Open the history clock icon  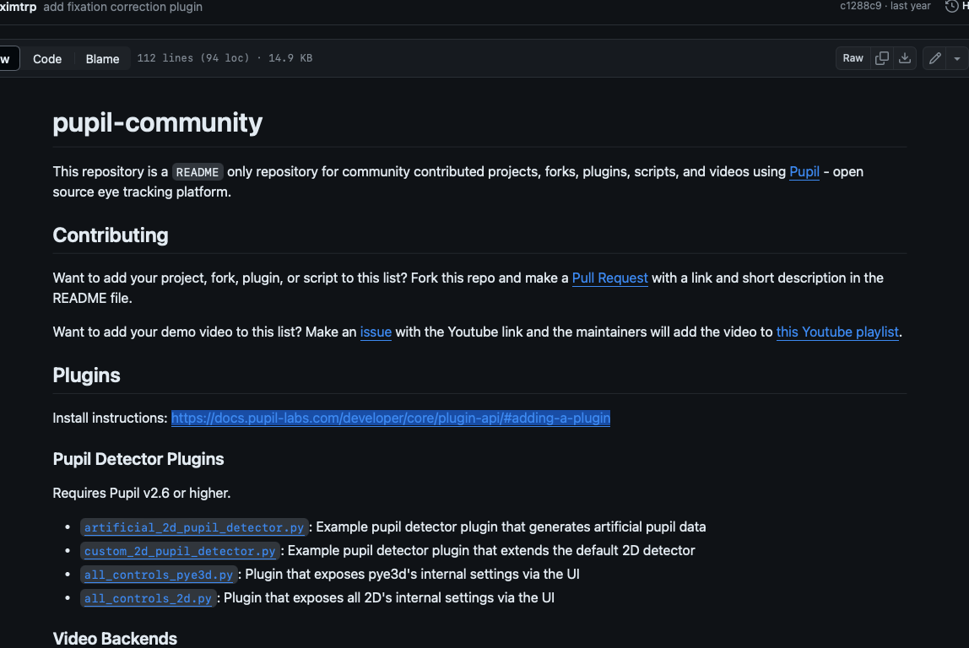tap(952, 6)
